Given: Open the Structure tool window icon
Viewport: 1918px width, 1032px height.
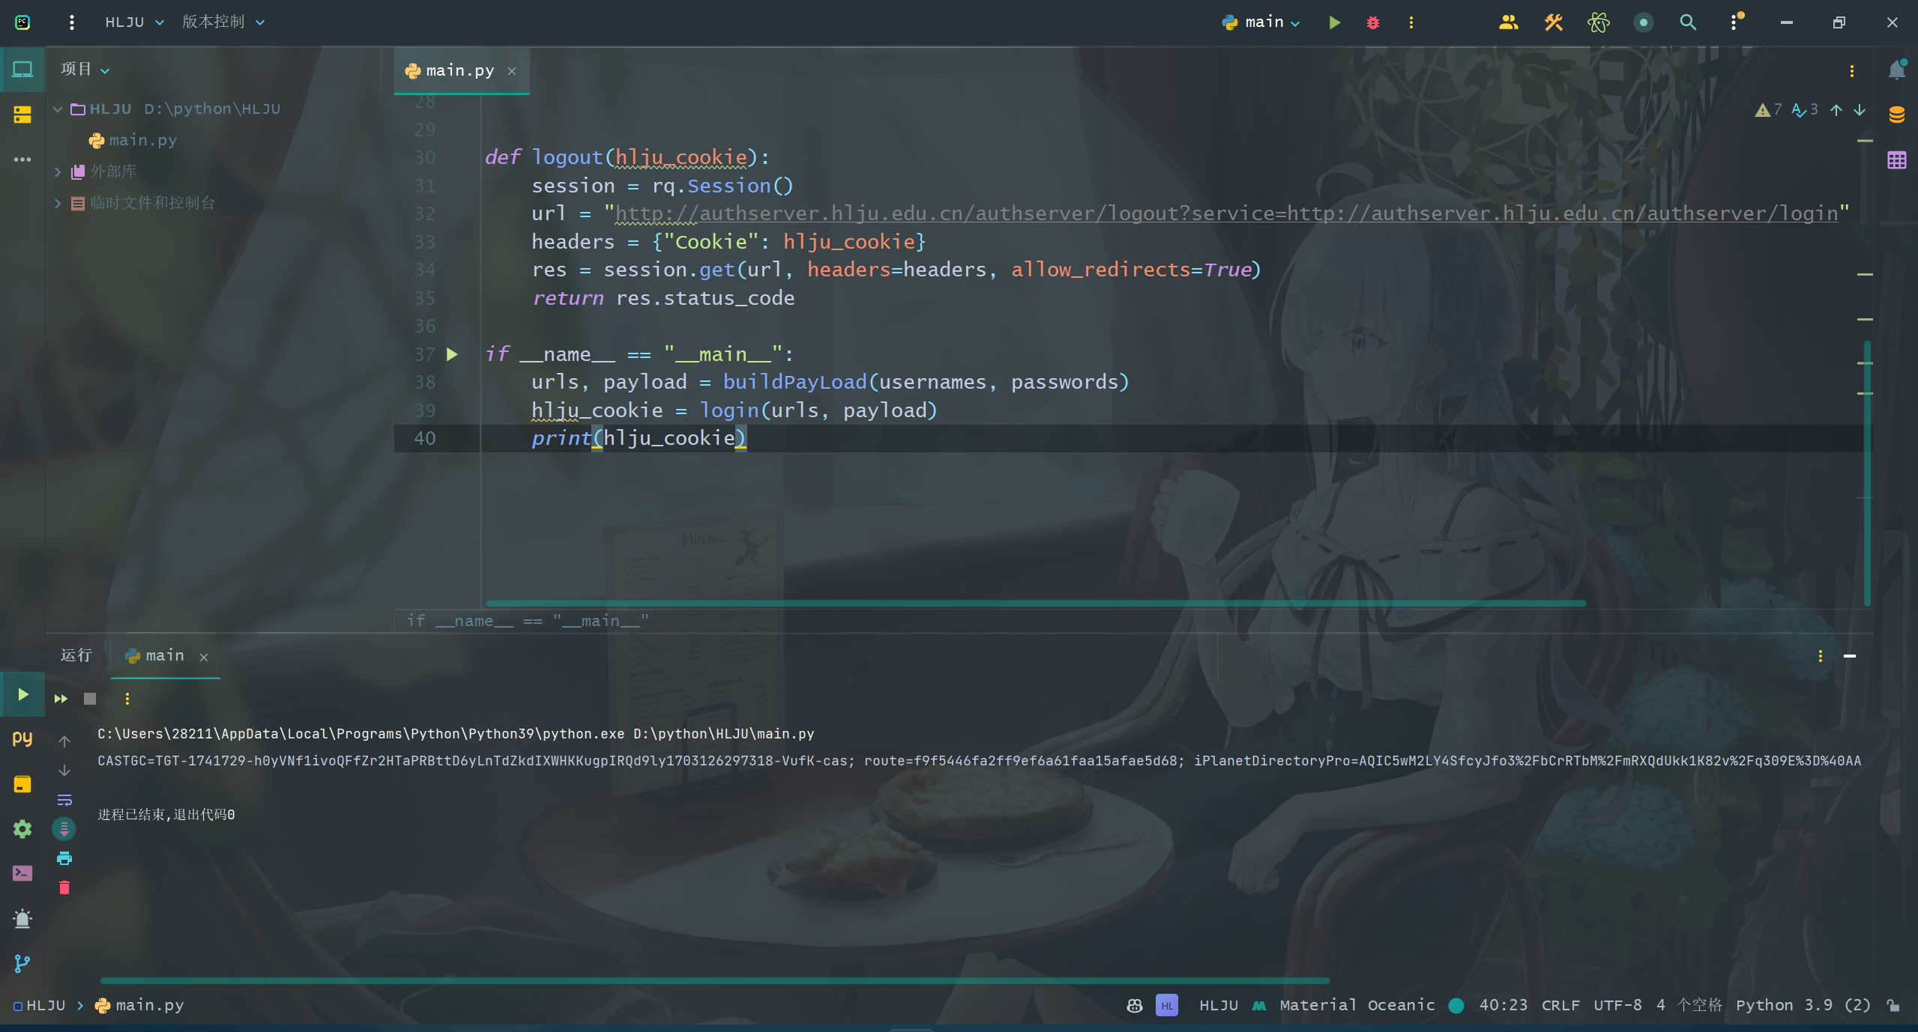Looking at the screenshot, I should (x=22, y=115).
